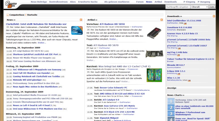
Task: Switch to the Forum section
Action: 140,2
